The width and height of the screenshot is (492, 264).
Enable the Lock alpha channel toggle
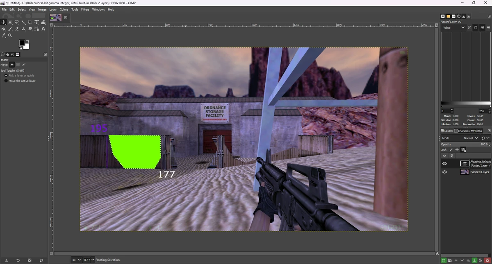(x=464, y=150)
